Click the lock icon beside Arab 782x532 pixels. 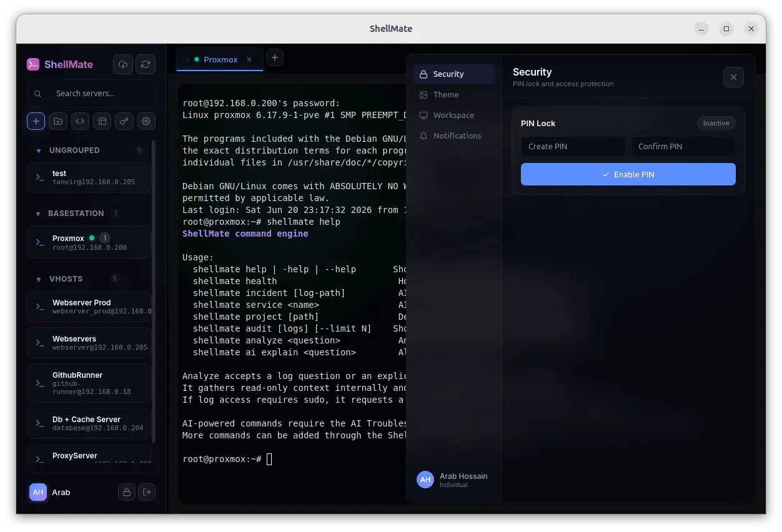pos(127,492)
